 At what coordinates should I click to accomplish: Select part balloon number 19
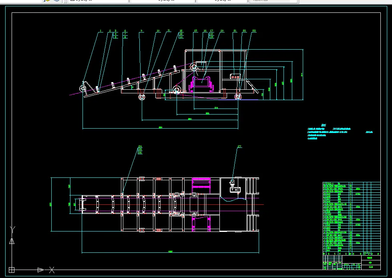tap(211, 37)
